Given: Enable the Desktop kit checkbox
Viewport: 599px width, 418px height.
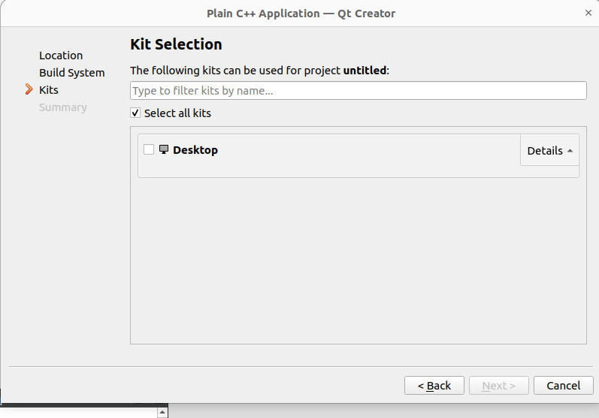Looking at the screenshot, I should pos(149,149).
